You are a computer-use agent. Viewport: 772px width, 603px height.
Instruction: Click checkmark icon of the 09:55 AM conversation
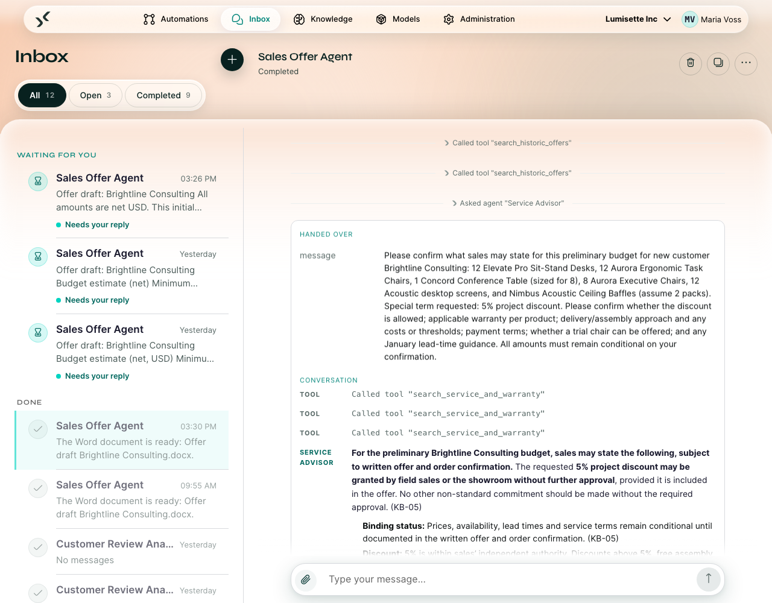pos(38,488)
